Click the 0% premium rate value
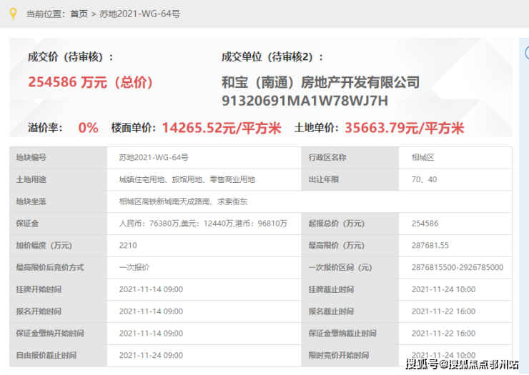The image size is (529, 375). point(88,128)
